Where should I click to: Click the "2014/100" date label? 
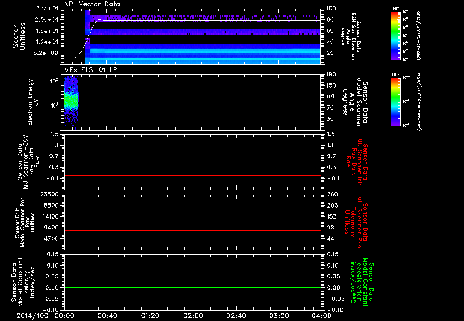(x=32, y=316)
